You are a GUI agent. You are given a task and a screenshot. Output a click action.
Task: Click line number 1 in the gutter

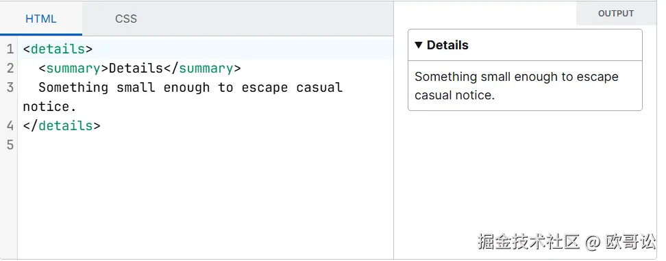coord(10,49)
